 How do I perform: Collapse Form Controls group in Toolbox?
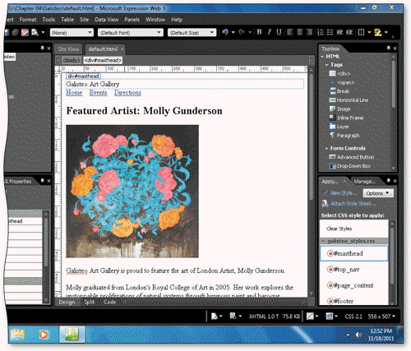coord(326,148)
